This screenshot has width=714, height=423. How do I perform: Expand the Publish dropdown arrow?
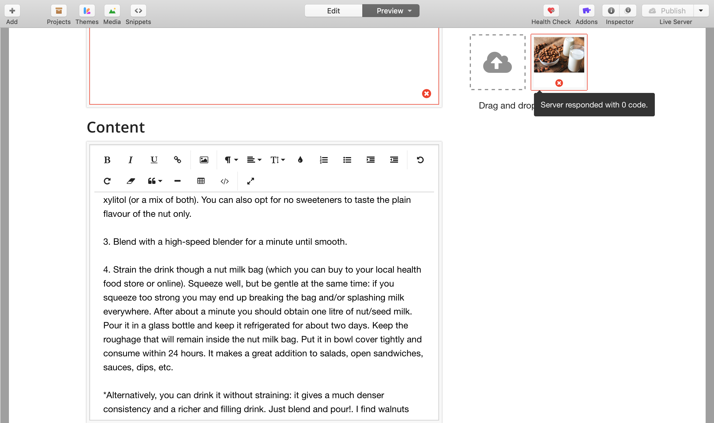click(701, 11)
